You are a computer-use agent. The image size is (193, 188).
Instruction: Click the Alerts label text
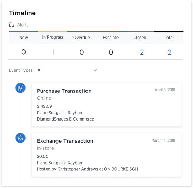point(23,25)
